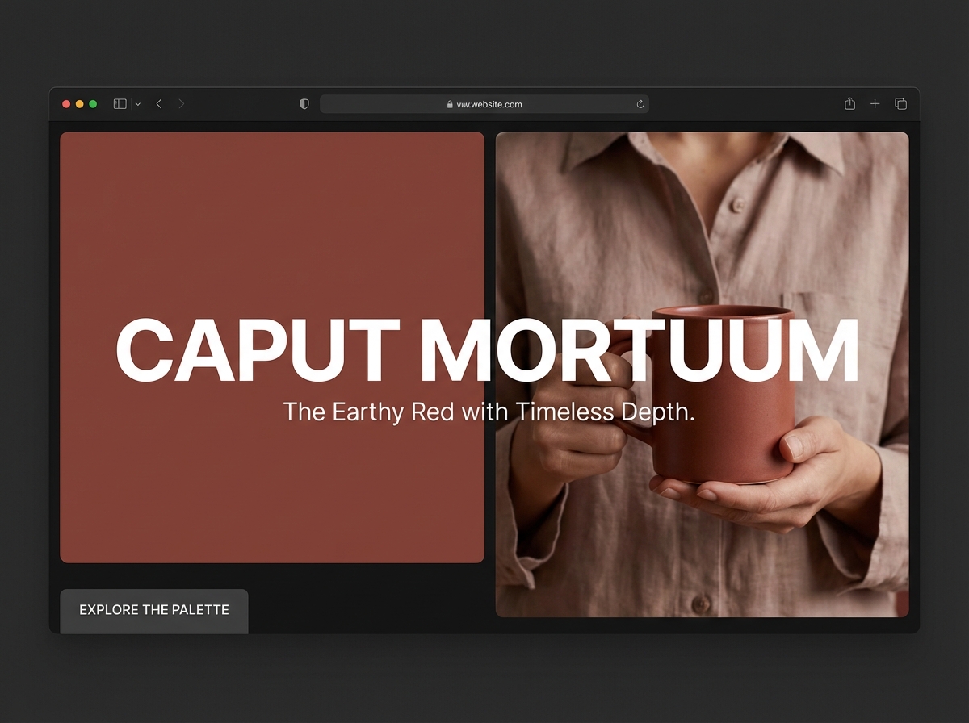The image size is (969, 723).
Task: Click the CAPUT MORTUUM headline
Action: [x=486, y=349]
